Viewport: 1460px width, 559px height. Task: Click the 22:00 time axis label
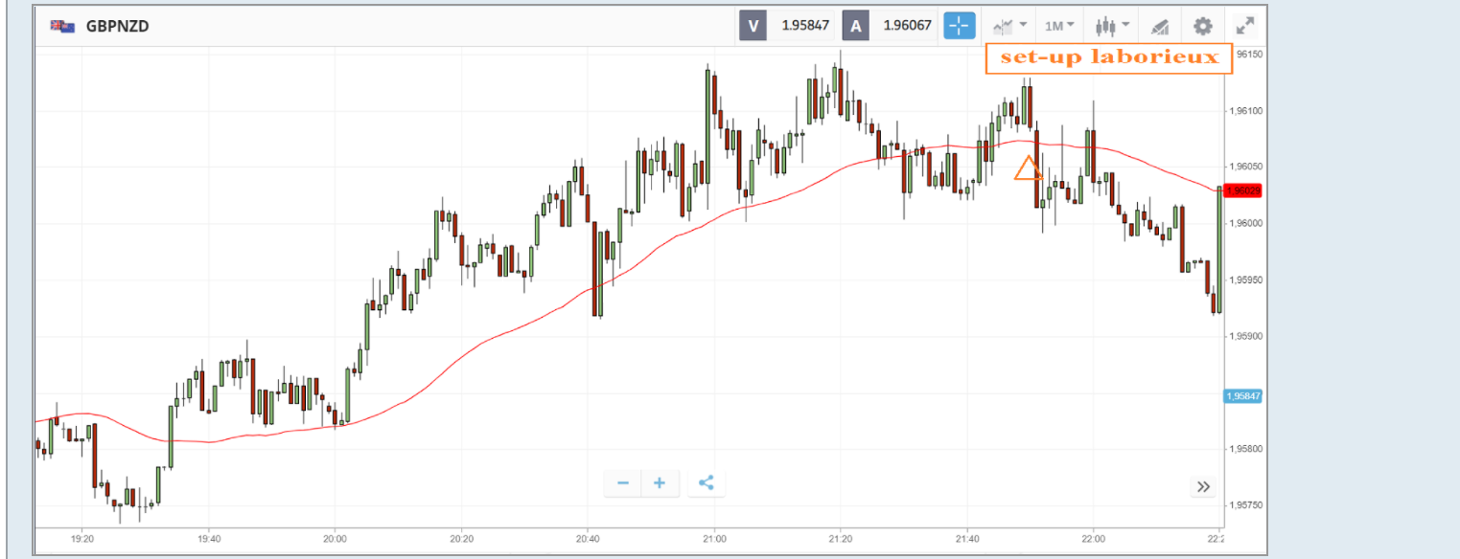(x=1093, y=537)
